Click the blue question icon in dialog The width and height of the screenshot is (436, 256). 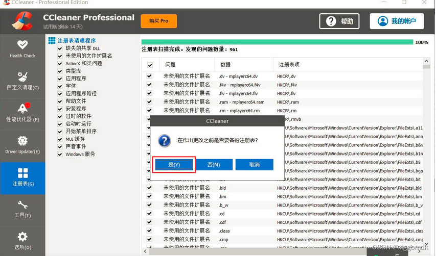[165, 141]
